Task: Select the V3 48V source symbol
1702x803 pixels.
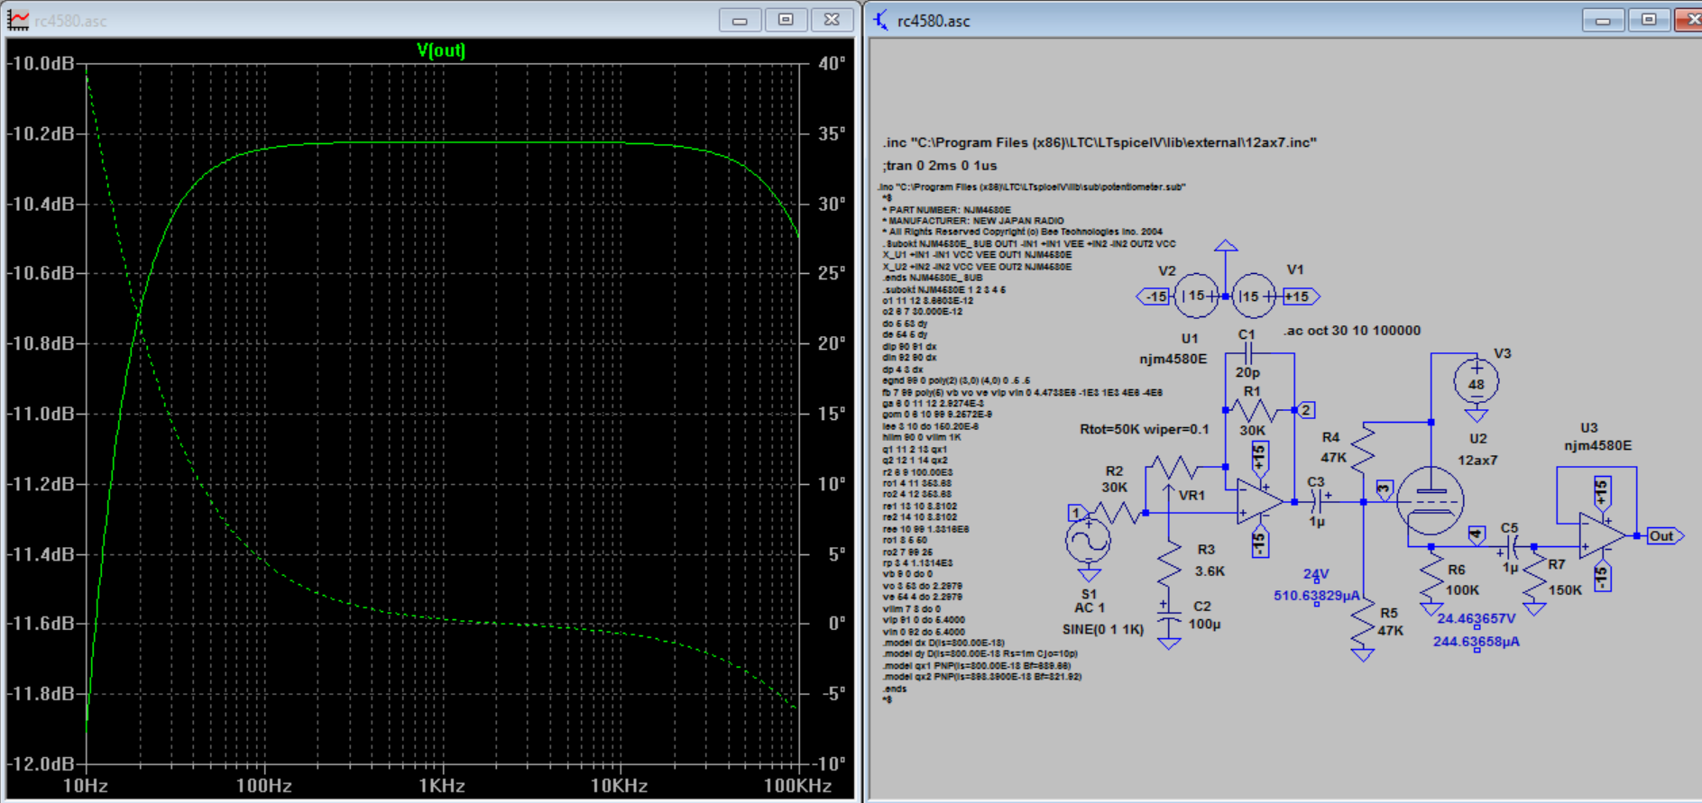Action: (1477, 382)
